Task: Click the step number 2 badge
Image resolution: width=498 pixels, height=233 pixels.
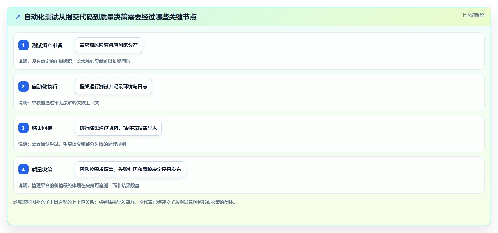Action: click(23, 87)
